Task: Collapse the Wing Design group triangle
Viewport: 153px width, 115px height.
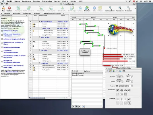Action: point(40,37)
